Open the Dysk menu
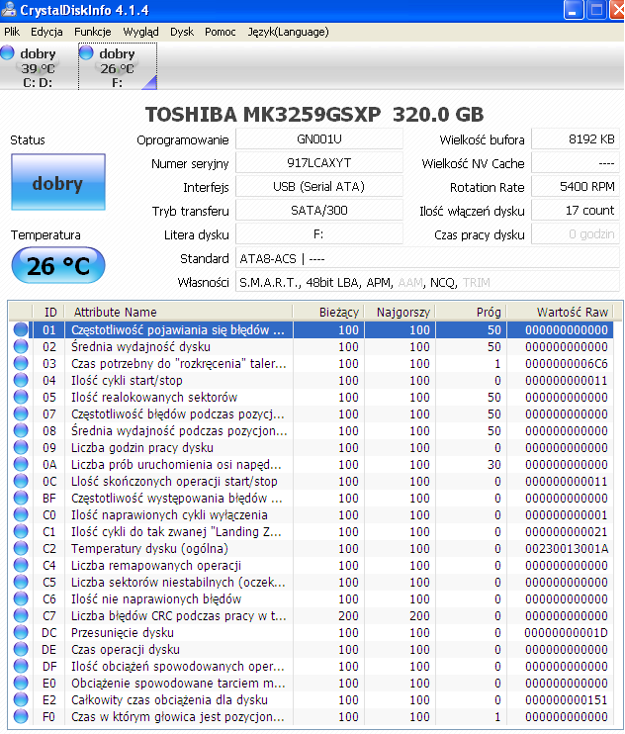Image resolution: width=625 pixels, height=734 pixels. pos(182,32)
